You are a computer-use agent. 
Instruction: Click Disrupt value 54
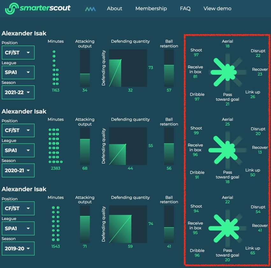point(258,212)
